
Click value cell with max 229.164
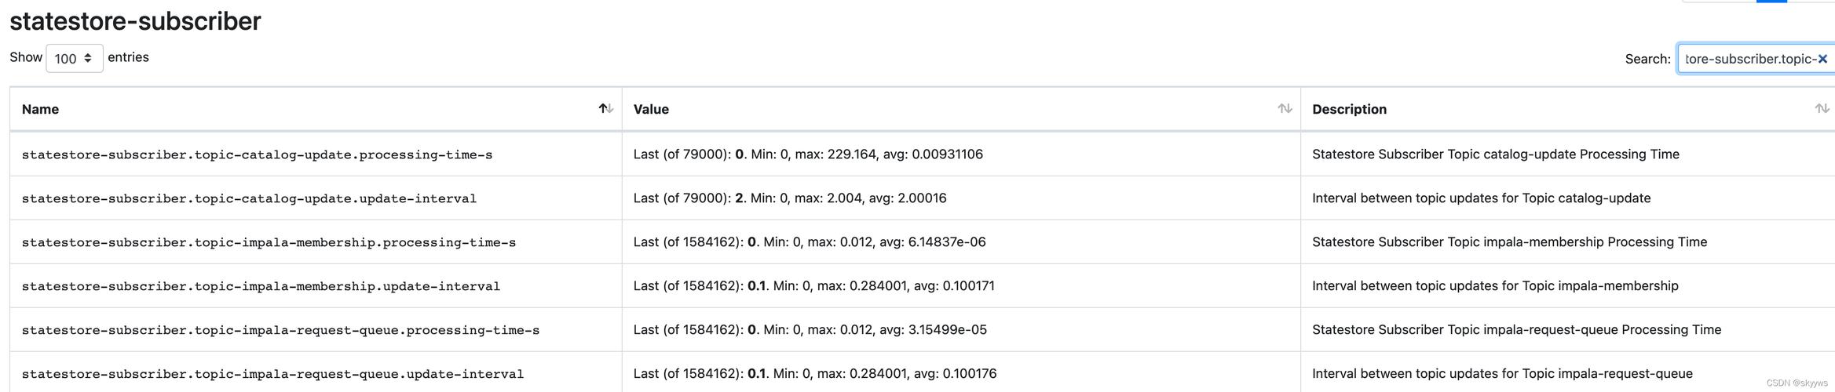click(961, 154)
